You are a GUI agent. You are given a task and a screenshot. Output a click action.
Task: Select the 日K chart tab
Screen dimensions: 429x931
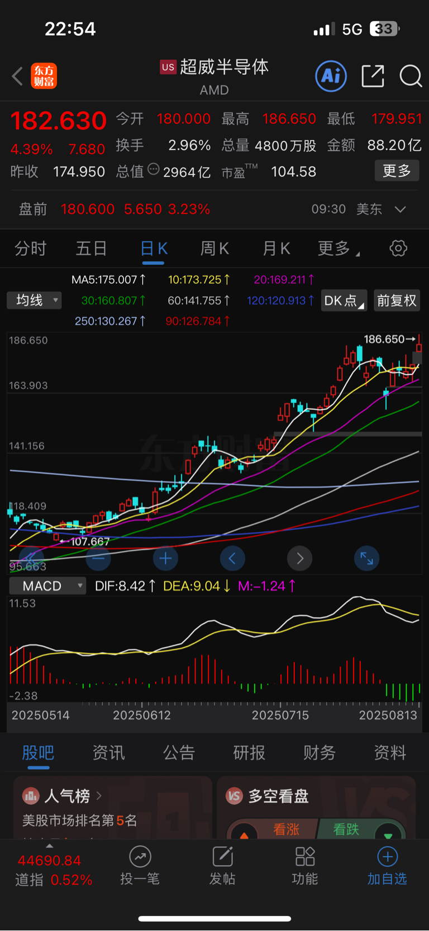tap(154, 249)
